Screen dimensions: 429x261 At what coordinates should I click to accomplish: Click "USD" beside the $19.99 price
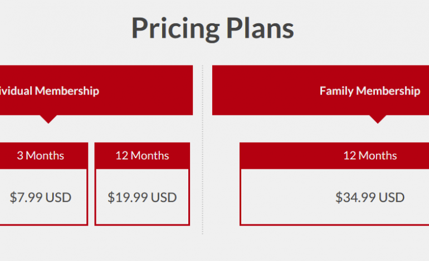point(164,197)
